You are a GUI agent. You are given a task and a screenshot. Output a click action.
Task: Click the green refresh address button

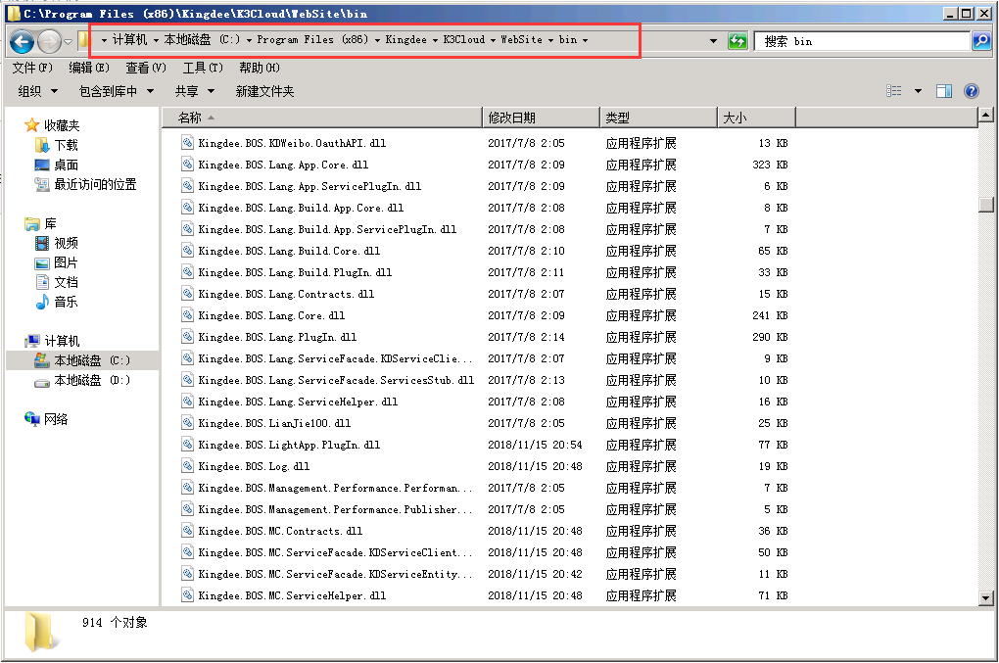[x=737, y=41]
